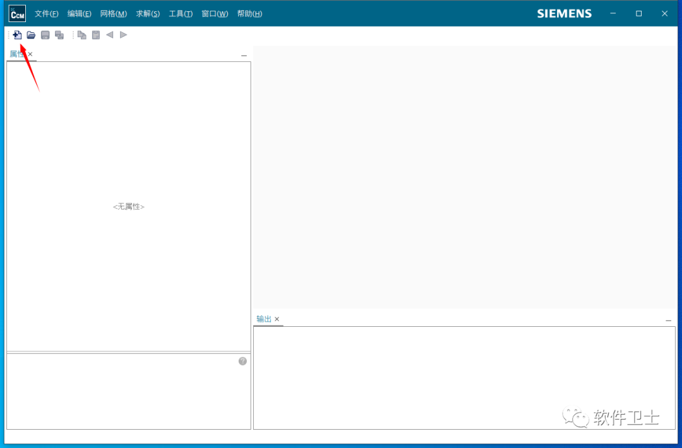Create a new simulation with toolbar icon
Screen dimensions: 682x448
[18, 35]
